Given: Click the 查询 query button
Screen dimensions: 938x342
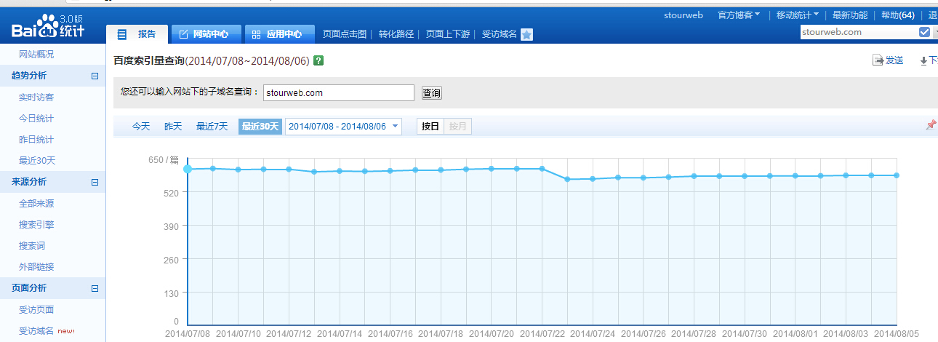Looking at the screenshot, I should pyautogui.click(x=431, y=93).
